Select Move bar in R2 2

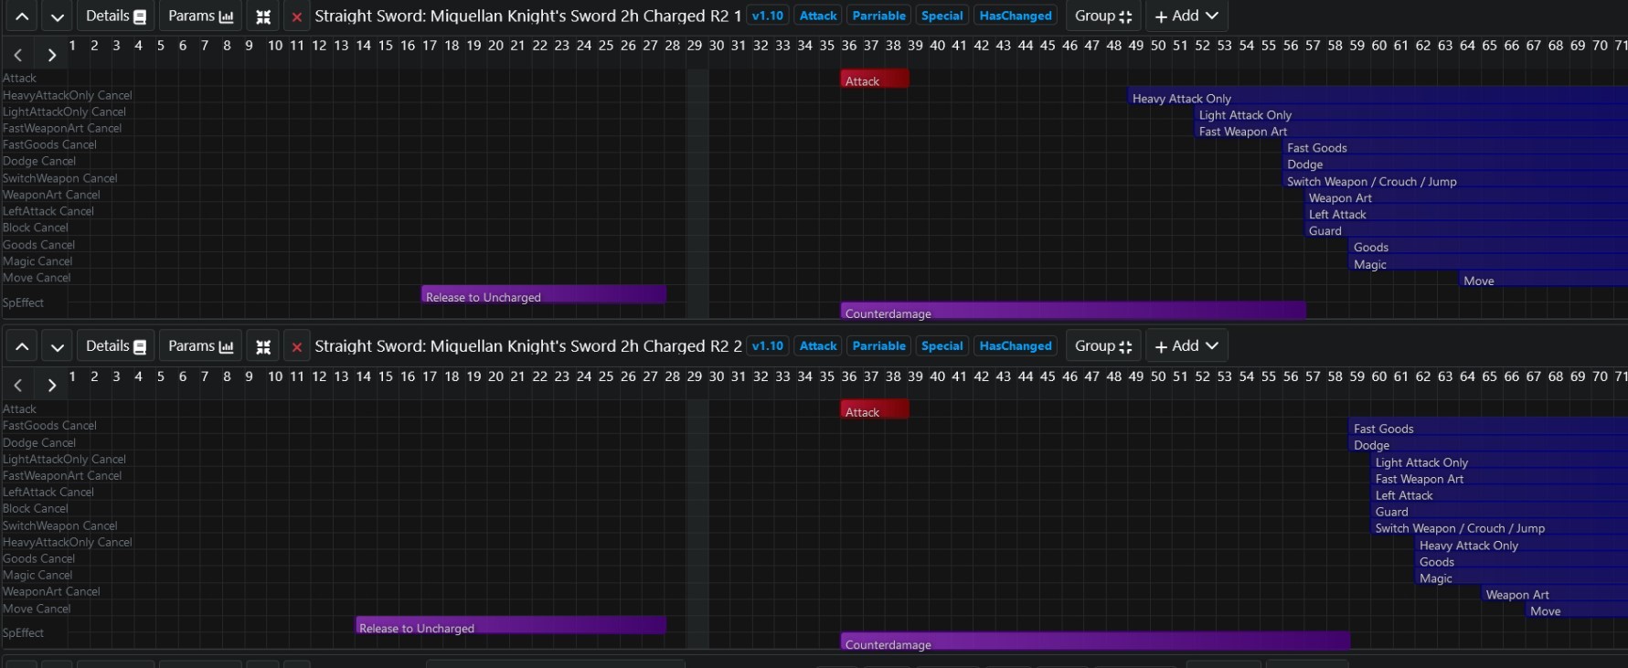point(1577,610)
